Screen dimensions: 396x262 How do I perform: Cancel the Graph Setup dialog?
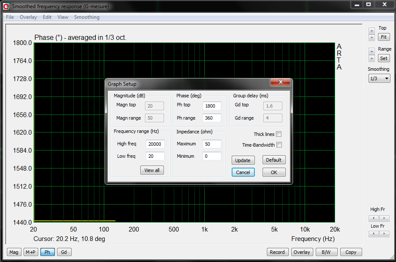(x=243, y=172)
